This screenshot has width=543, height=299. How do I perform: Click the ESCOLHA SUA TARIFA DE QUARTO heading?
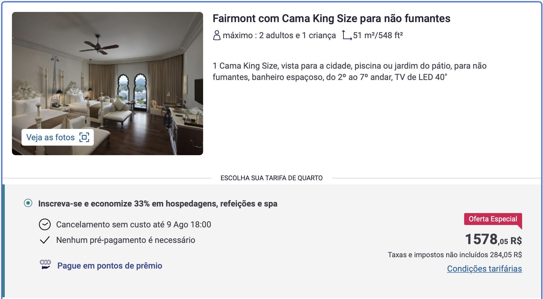(x=271, y=178)
